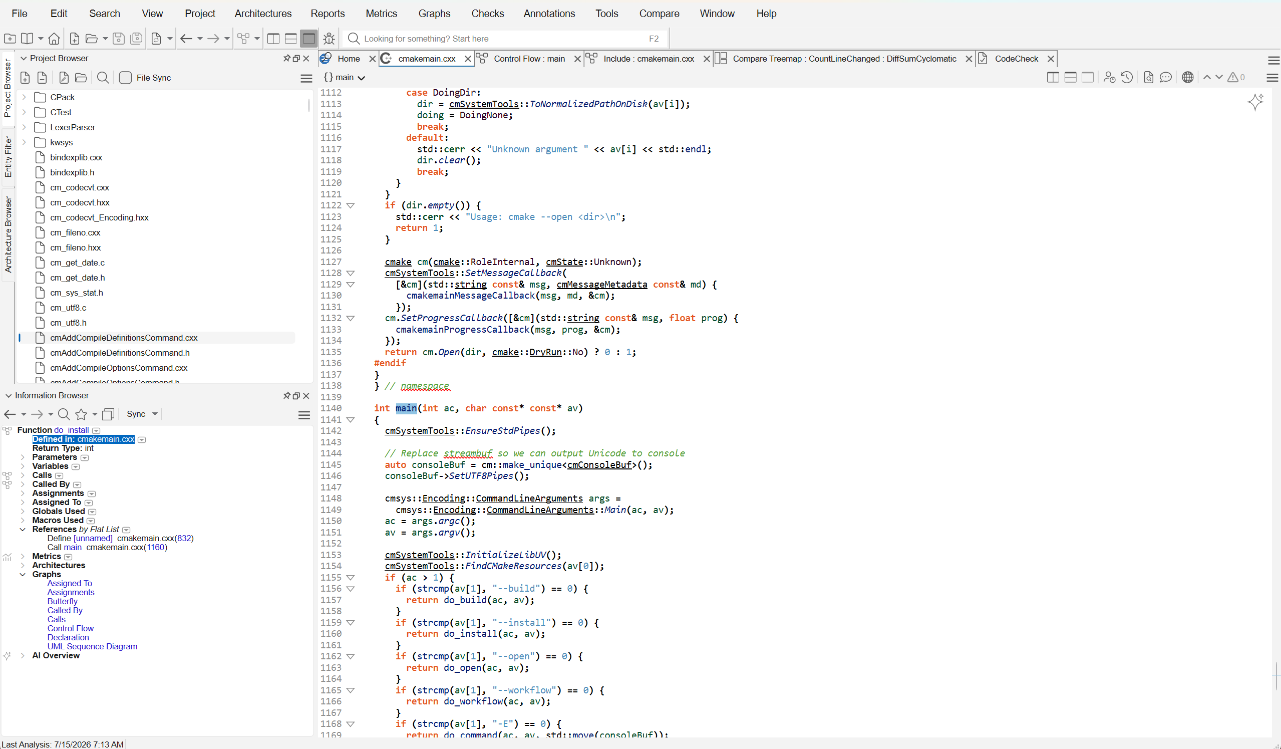Click the bug icon in the main toolbar

tap(330, 39)
